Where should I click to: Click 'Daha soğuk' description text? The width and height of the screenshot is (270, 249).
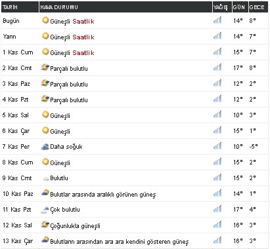[x=66, y=147]
